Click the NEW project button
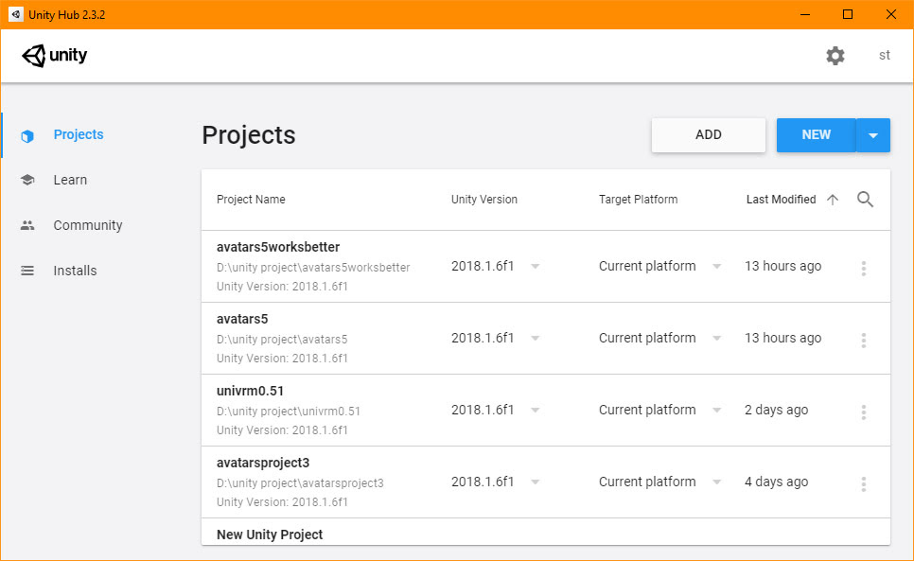Screen dimensions: 914x561 (816, 135)
